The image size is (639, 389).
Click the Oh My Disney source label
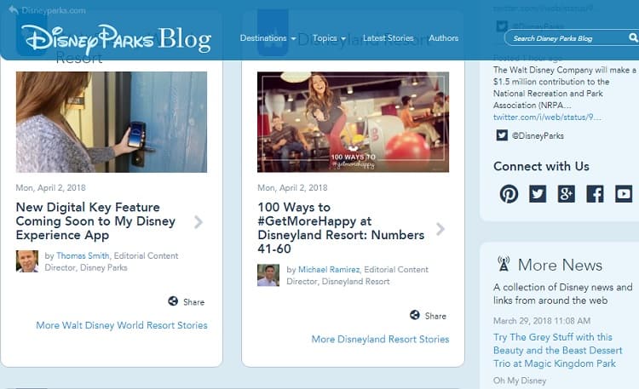pos(520,380)
